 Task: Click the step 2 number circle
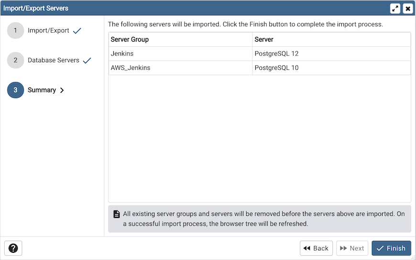[x=15, y=60]
